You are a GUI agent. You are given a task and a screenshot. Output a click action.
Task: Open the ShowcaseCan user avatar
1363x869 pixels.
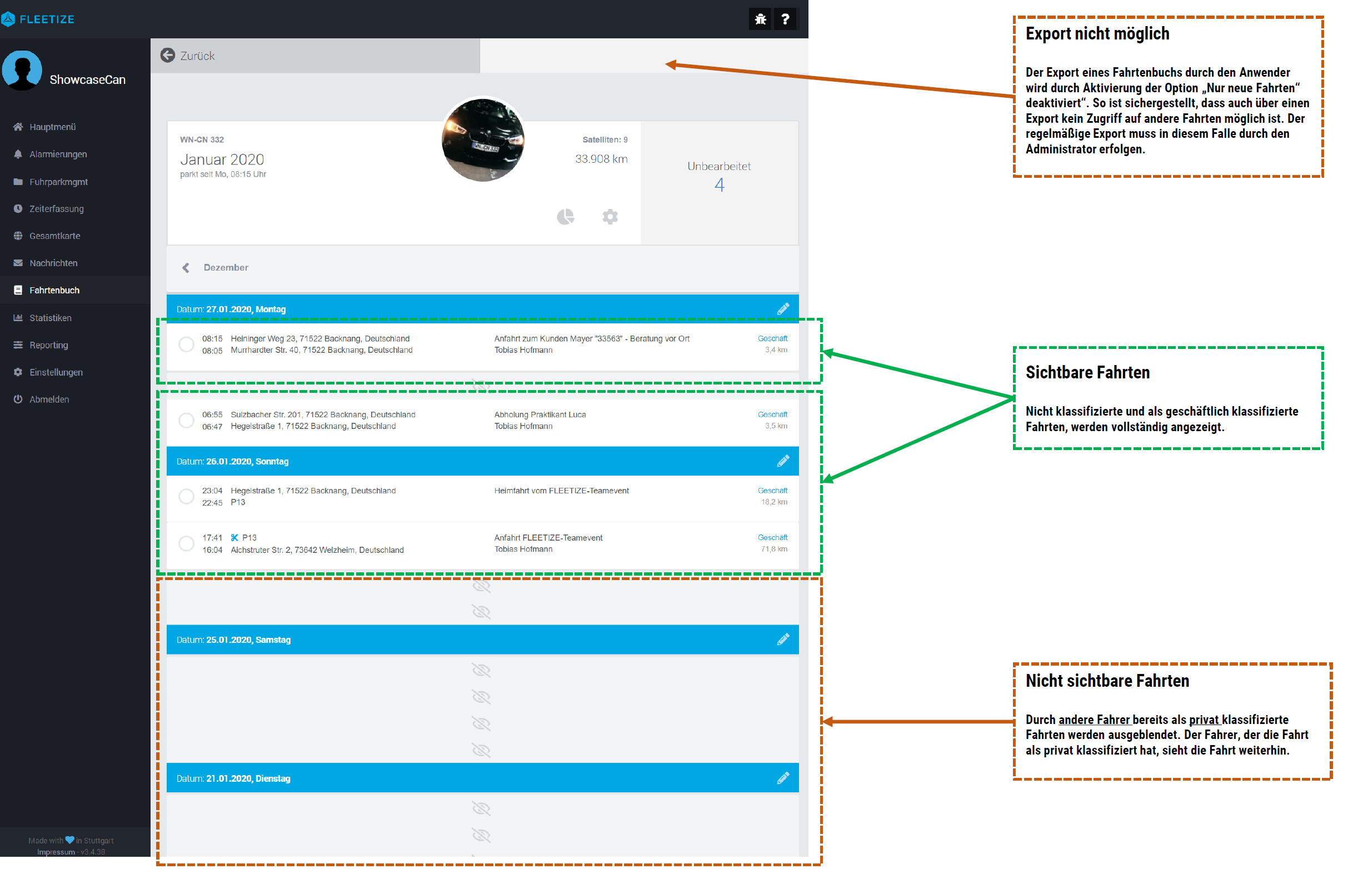[x=22, y=71]
